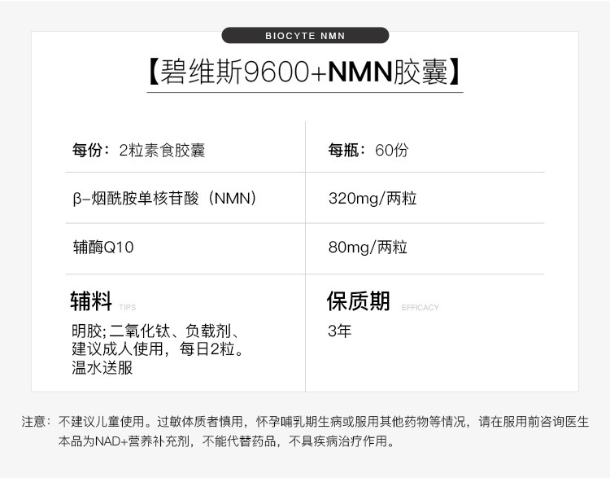
Task: Click the per bottle text 每瓶: 60份
Action: pyautogui.click(x=368, y=150)
